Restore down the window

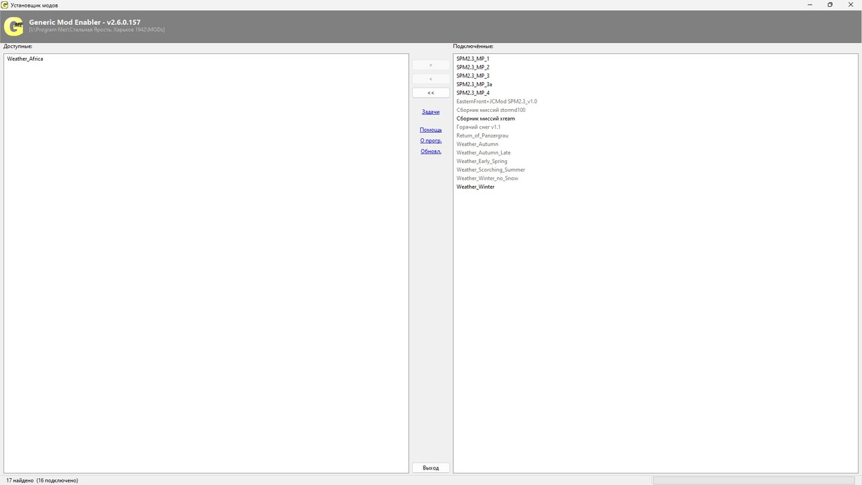click(x=830, y=5)
